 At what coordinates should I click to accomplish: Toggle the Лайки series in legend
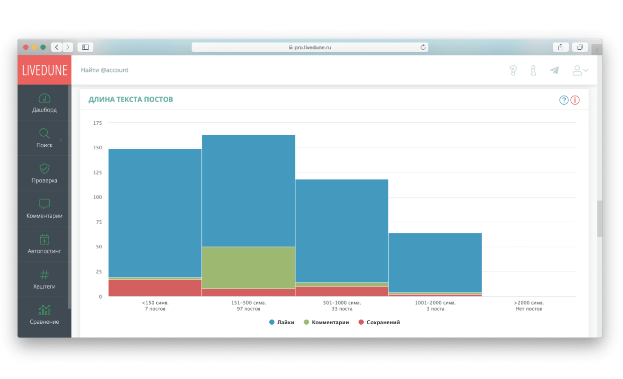coord(281,322)
